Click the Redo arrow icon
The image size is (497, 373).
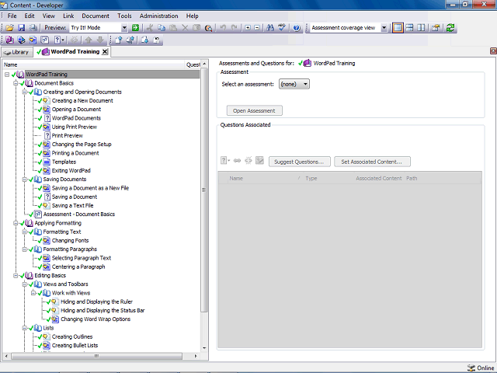coord(235,28)
